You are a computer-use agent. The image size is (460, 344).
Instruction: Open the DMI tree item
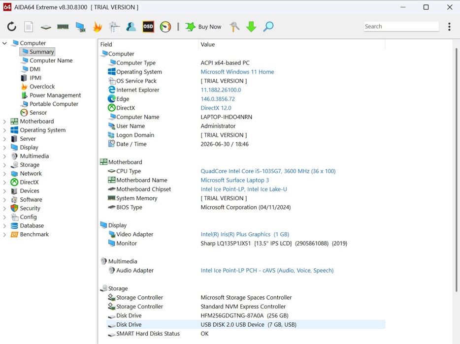[31, 69]
